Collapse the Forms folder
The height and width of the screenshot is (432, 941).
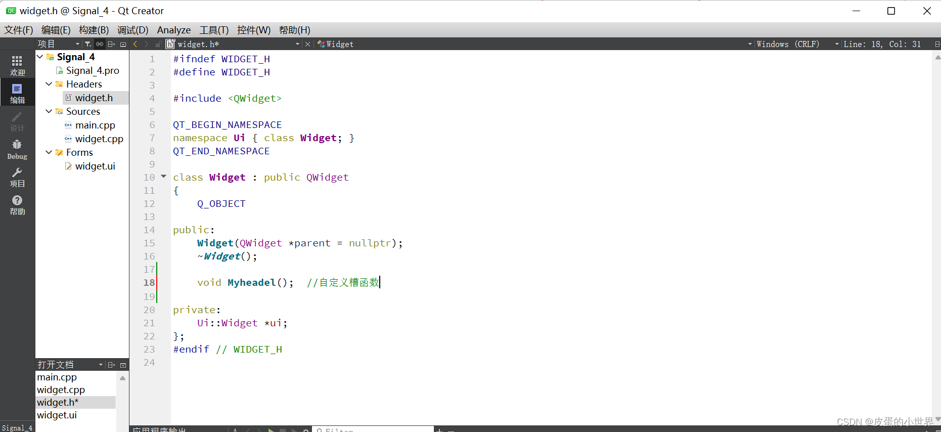coord(49,152)
